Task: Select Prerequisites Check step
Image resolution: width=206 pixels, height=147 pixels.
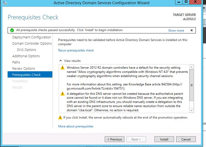Action: tap(30, 75)
